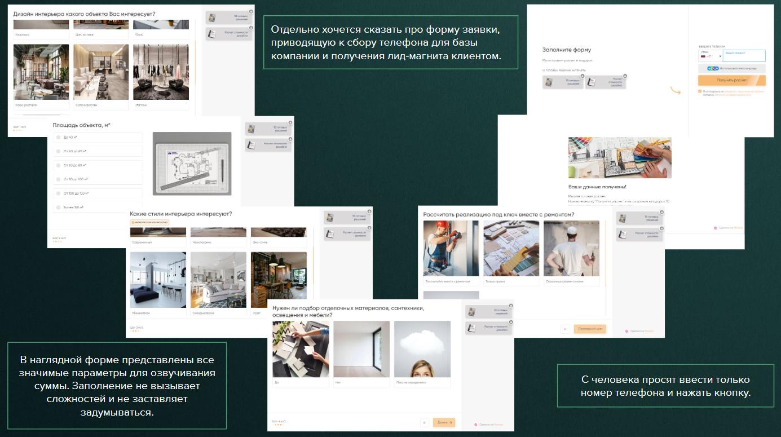The width and height of the screenshot is (781, 437).
Task: Expand the '+7' country code dropdown
Action: click(711, 56)
